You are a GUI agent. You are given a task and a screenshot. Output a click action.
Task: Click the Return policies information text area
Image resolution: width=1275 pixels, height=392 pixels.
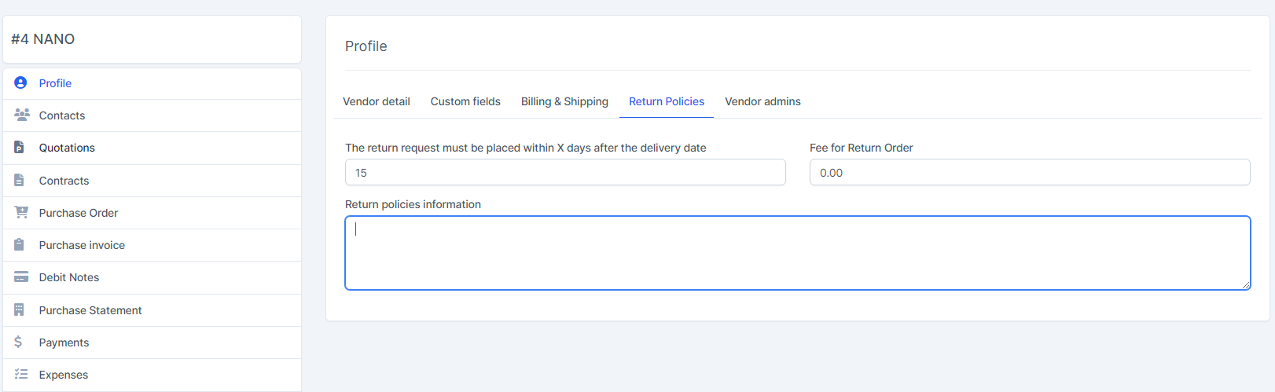pos(797,253)
